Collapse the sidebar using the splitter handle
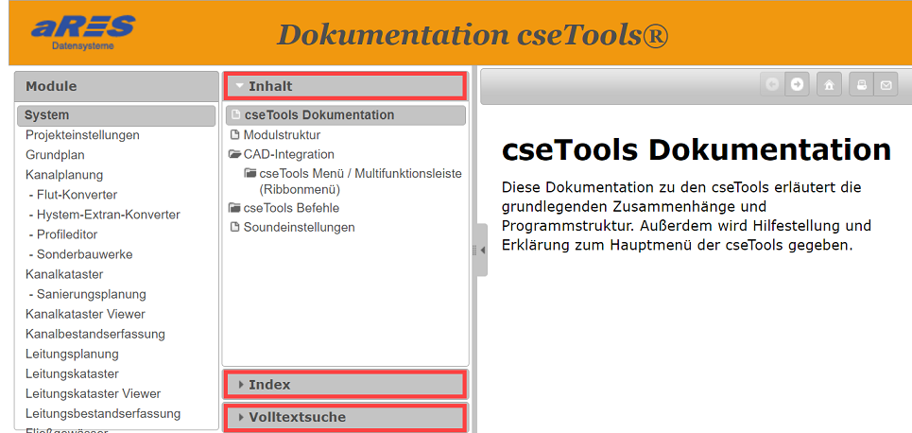The image size is (912, 433). click(481, 251)
